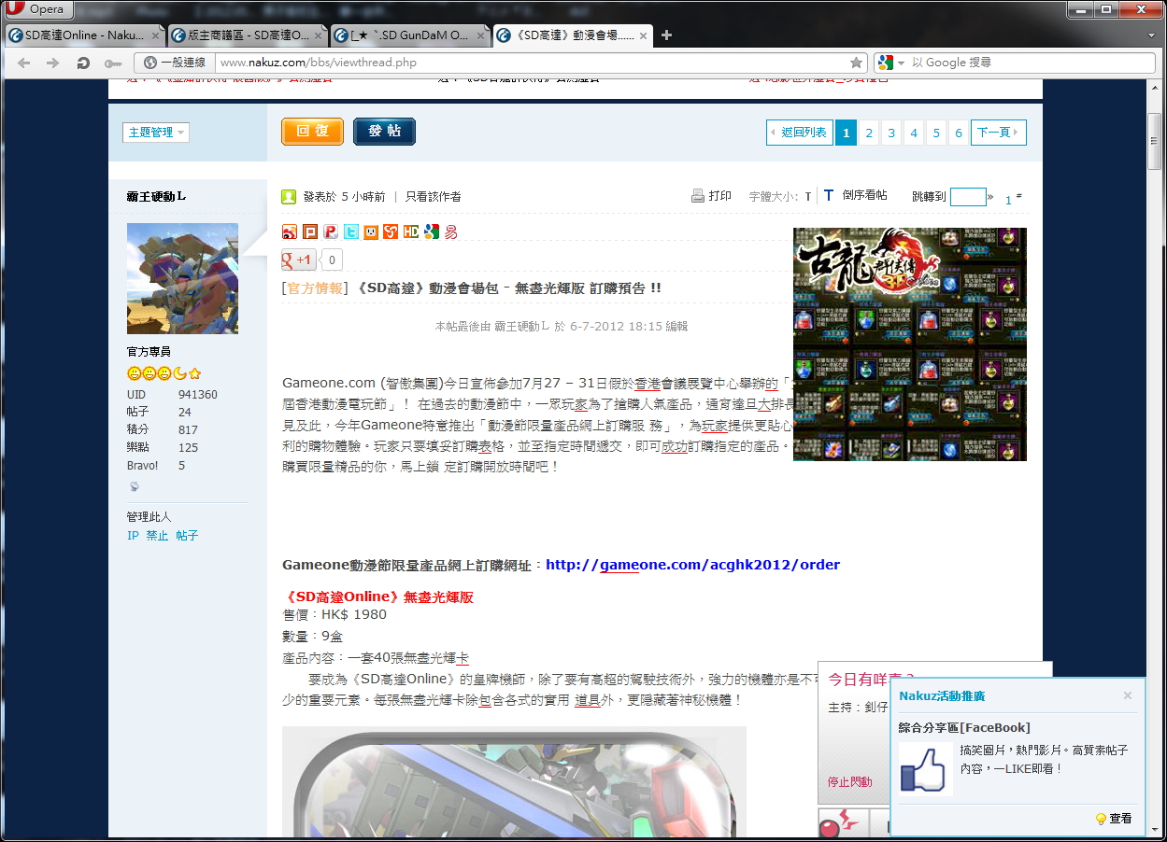
Task: Go to page 4 of the thread
Action: tap(914, 133)
